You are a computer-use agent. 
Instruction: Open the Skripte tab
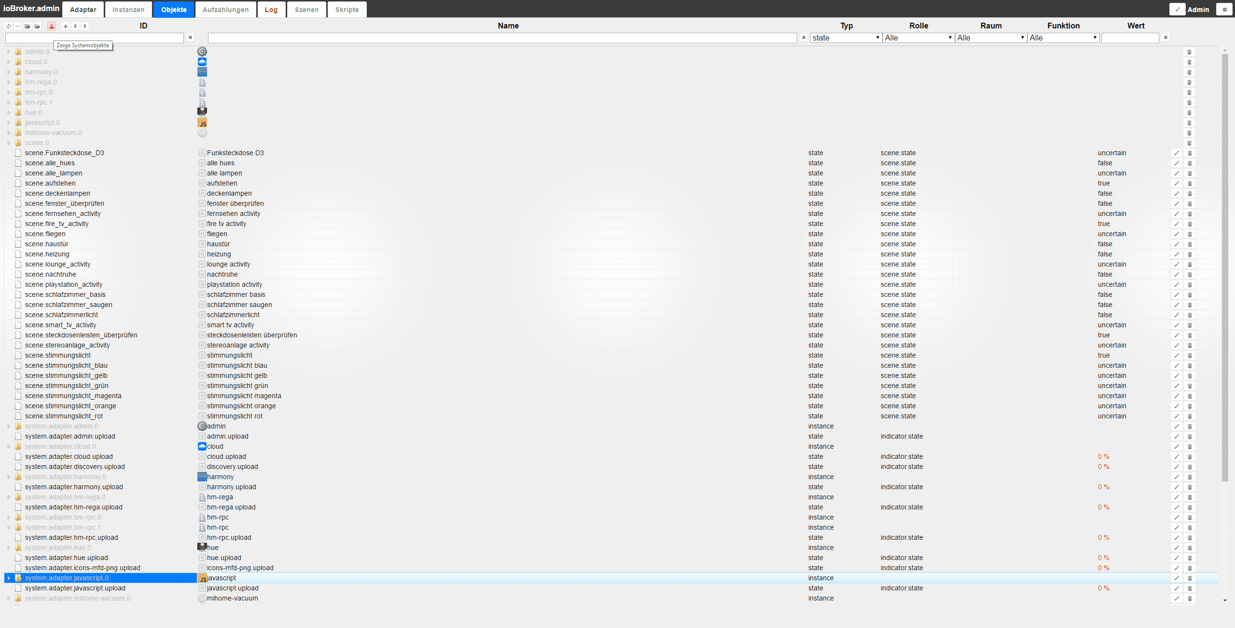347,10
